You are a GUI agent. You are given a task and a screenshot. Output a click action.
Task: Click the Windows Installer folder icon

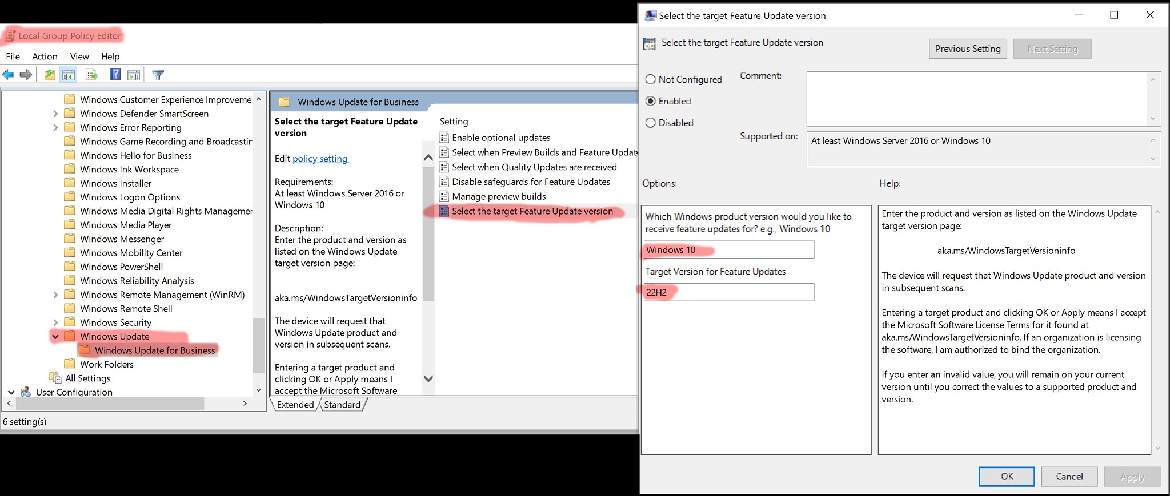click(70, 183)
